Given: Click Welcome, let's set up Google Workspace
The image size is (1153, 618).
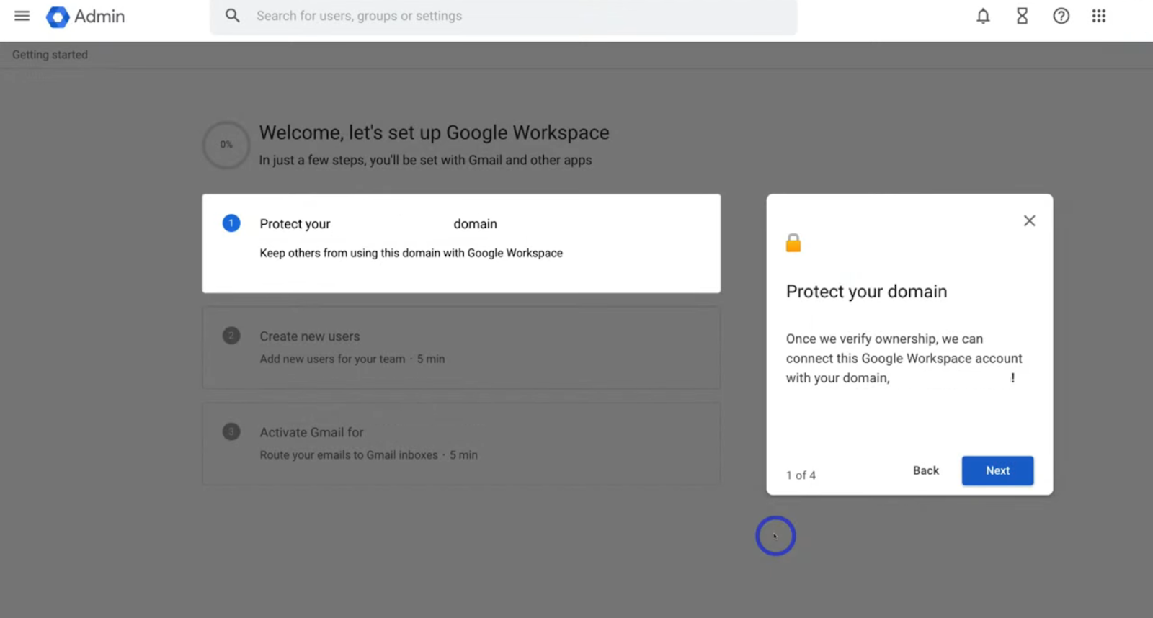Looking at the screenshot, I should click(x=434, y=133).
